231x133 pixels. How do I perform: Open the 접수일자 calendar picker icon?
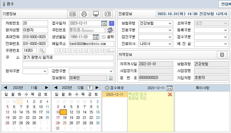(104, 23)
